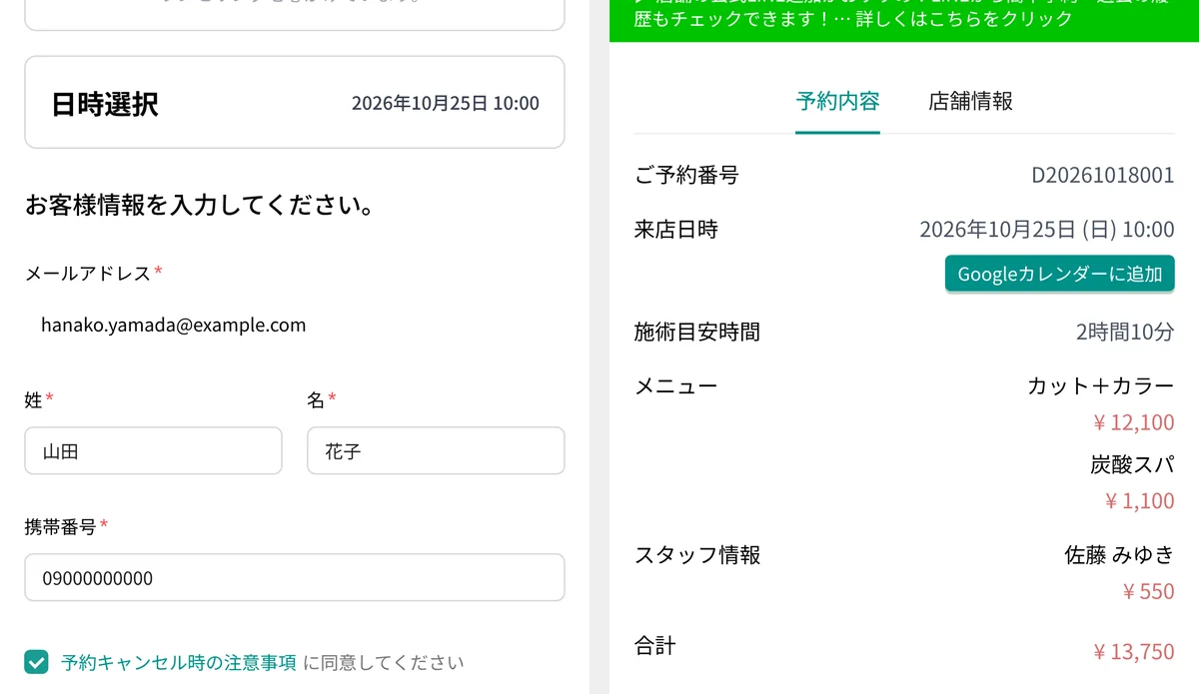Click the 携帯番号 field with 09000000000
Viewport: 1199px width, 694px height.
coord(295,577)
